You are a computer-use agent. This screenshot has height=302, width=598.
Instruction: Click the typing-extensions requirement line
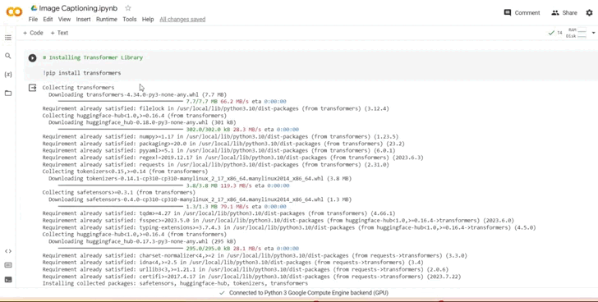[289, 228]
